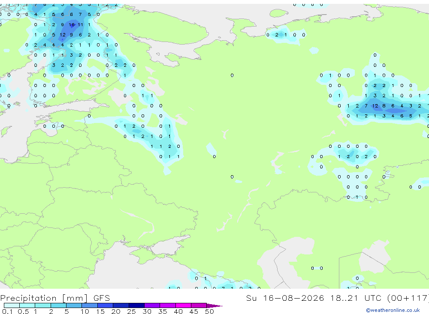Click the '35' legend scale label
This screenshot has width=429, height=314.
(163, 311)
